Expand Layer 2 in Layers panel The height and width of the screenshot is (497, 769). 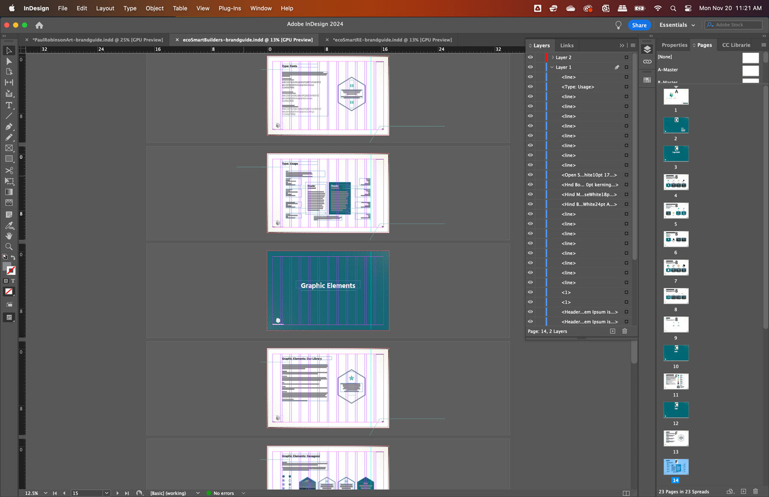[552, 57]
